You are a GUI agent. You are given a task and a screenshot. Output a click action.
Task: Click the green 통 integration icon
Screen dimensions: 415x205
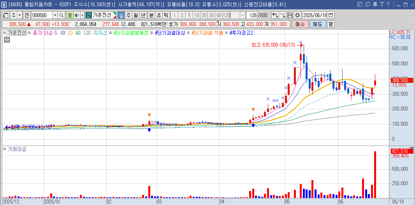coord(70,15)
